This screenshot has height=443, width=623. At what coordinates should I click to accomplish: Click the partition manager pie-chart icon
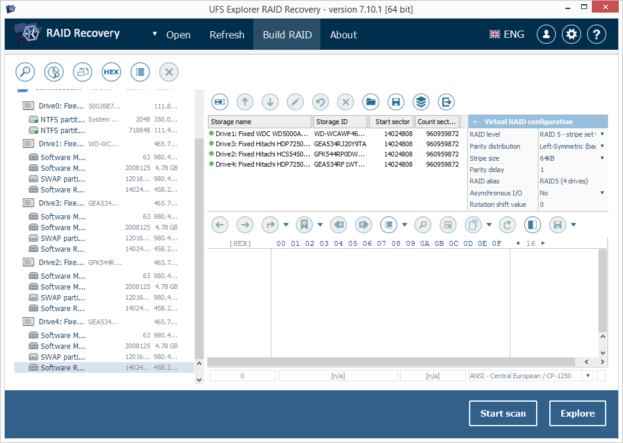54,72
